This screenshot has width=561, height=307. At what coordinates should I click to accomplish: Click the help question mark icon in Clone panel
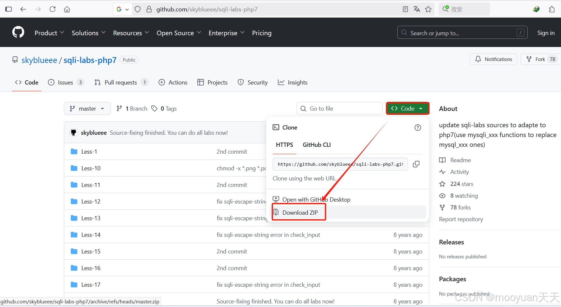418,128
